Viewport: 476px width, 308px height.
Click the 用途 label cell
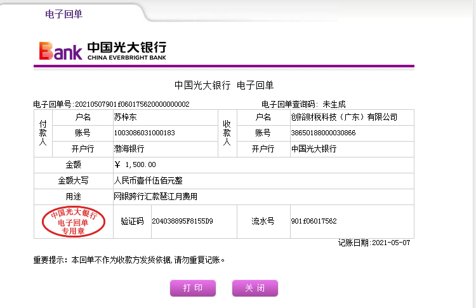tap(74, 196)
